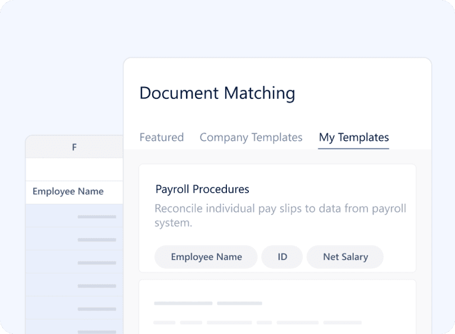Click the Document Matching heading

click(217, 93)
